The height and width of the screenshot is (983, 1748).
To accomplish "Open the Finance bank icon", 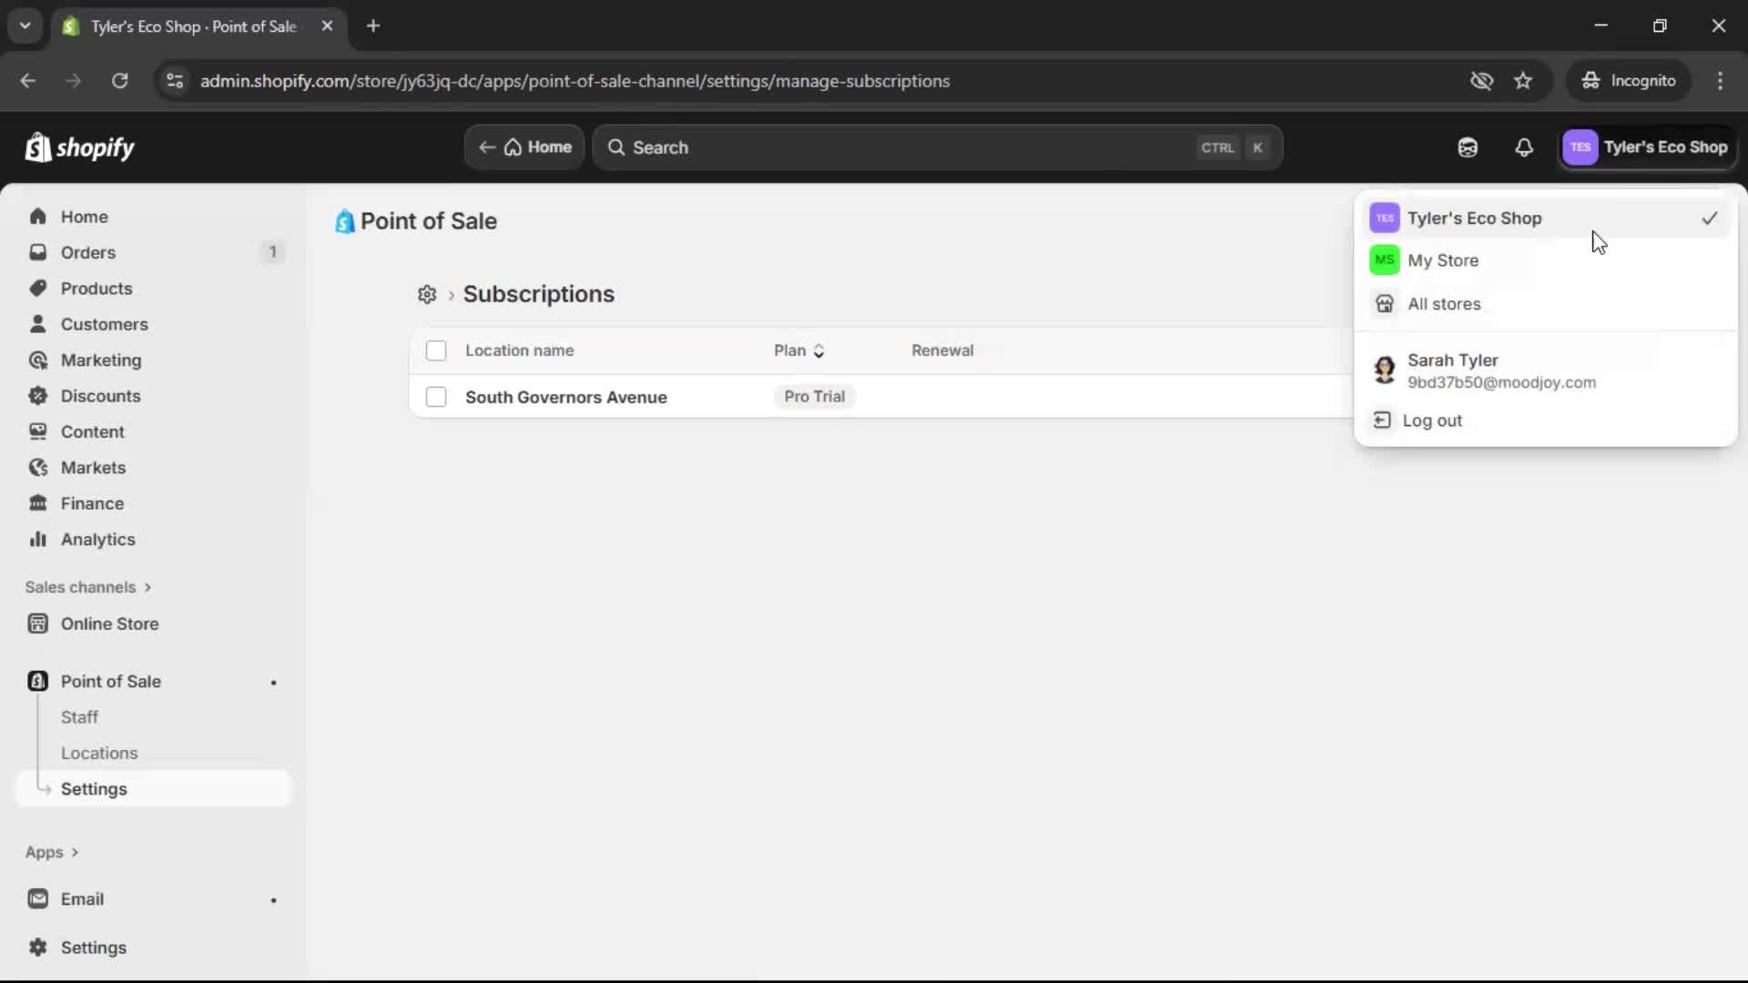I will tap(37, 503).
